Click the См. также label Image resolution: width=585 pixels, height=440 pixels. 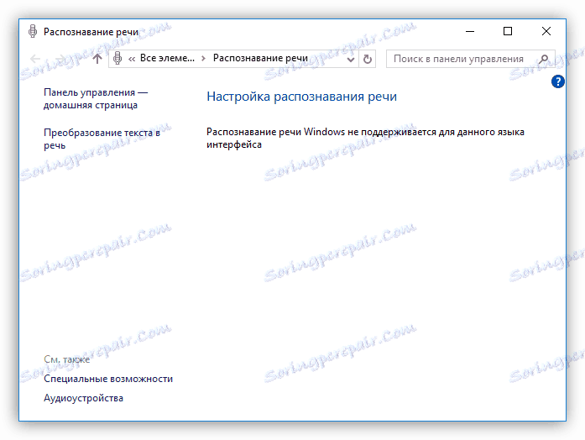(x=67, y=359)
